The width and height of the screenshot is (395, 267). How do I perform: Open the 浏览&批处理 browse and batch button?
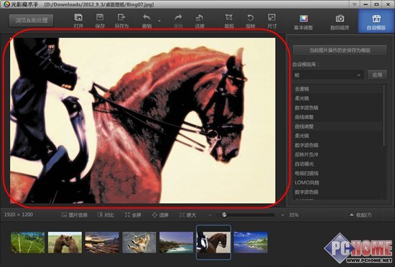[31, 21]
